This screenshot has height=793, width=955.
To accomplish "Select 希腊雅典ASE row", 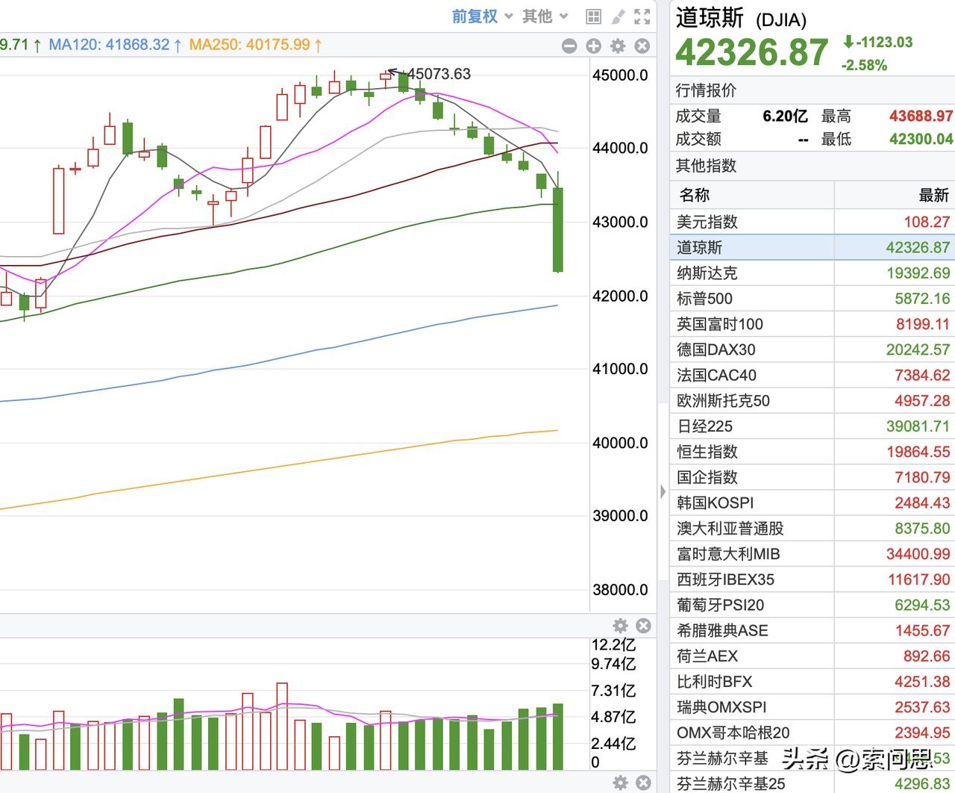I will [x=812, y=630].
